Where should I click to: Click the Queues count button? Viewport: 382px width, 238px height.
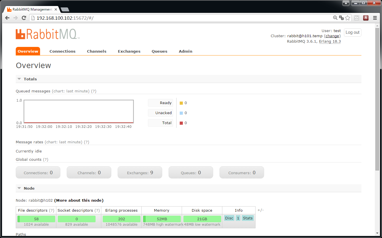pyautogui.click(x=191, y=172)
